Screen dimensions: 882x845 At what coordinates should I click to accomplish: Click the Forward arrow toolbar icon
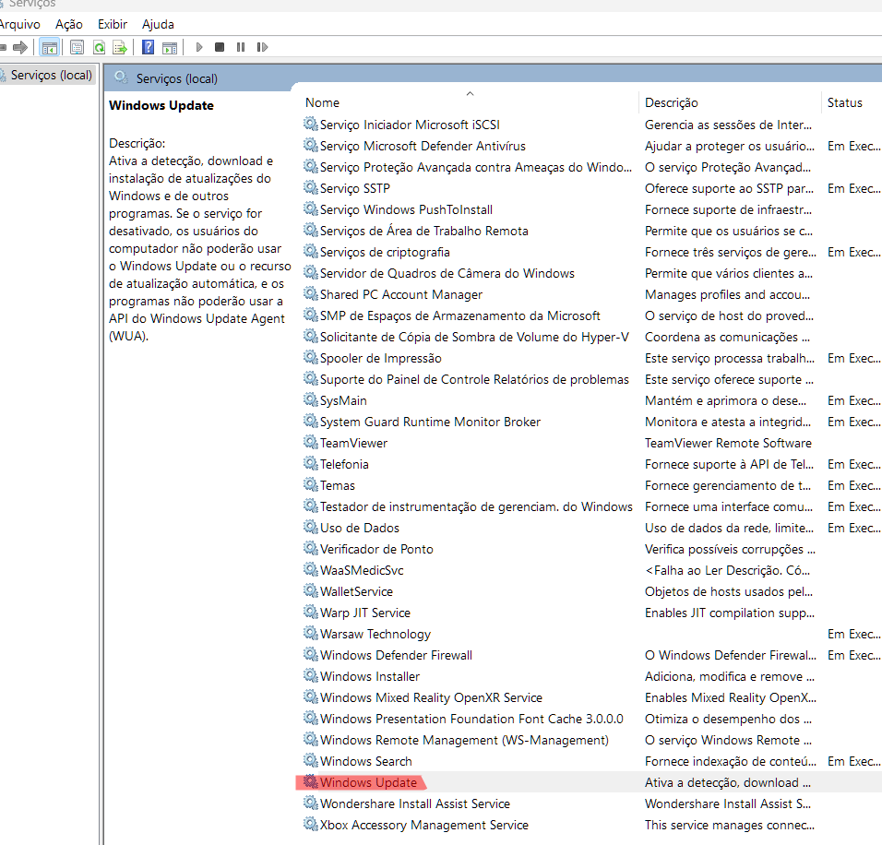click(20, 47)
